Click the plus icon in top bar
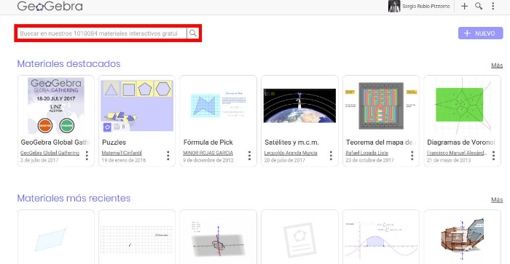Screen dimensions: 510x264 tap(465, 6)
